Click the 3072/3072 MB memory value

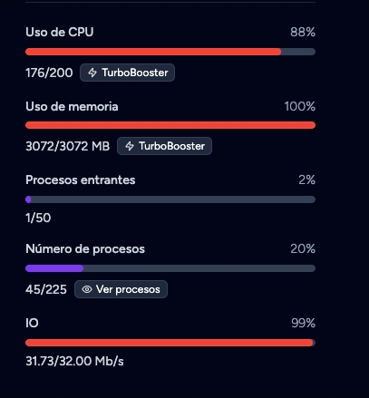pyautogui.click(x=68, y=146)
